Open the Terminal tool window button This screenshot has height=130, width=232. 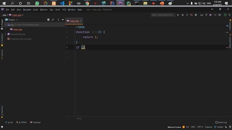(36, 122)
